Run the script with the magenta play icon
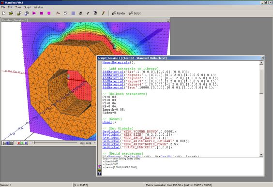 34,13
